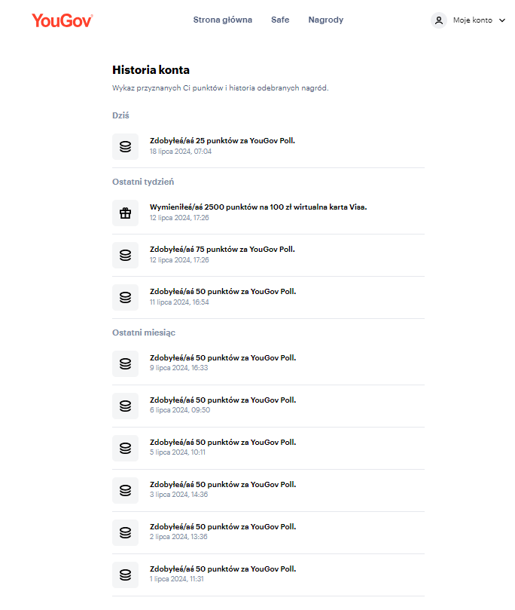Screen dimensions: 515x610
Task: Click the coins icon for the 1 lipca entry
Action: (125, 575)
